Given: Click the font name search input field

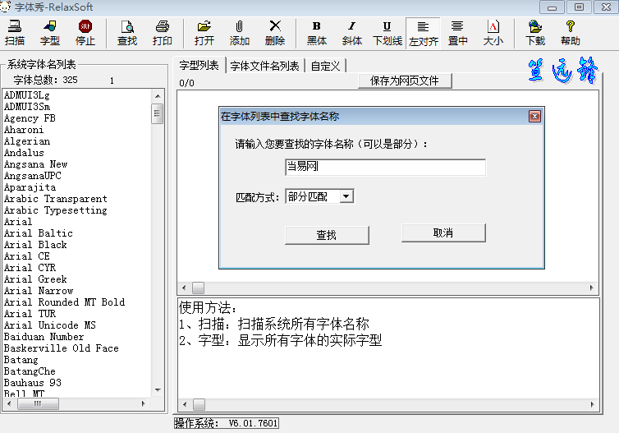Looking at the screenshot, I should (x=385, y=167).
